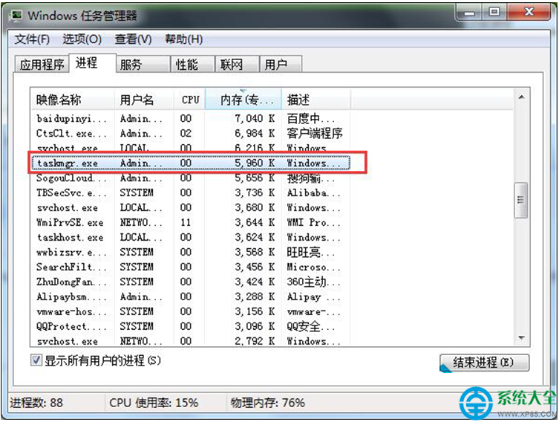Select the CtsClt.exe process row
Screen dimensions: 559x422
click(190, 134)
